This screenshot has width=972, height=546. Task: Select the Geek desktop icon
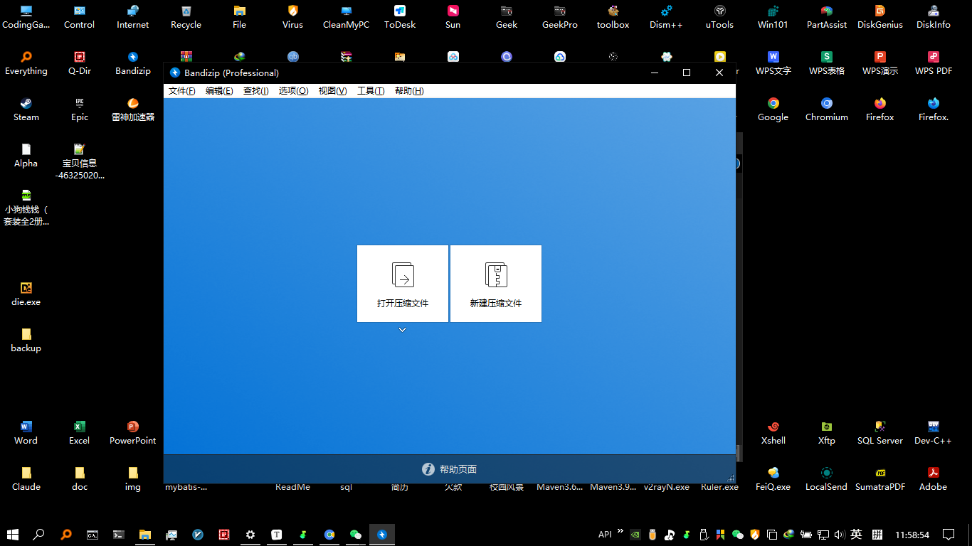tap(507, 16)
